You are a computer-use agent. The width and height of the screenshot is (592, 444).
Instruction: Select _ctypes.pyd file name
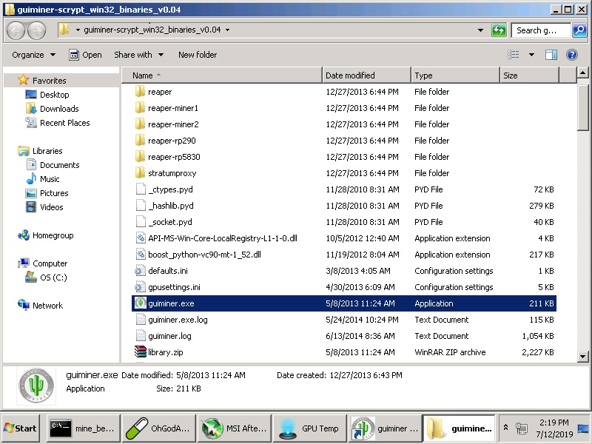[x=170, y=189]
